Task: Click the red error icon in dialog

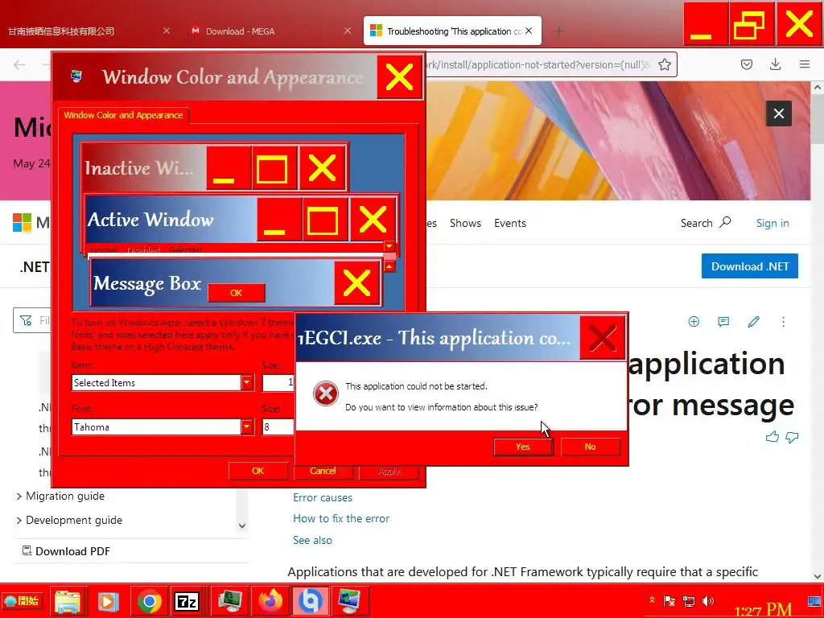Action: (326, 393)
